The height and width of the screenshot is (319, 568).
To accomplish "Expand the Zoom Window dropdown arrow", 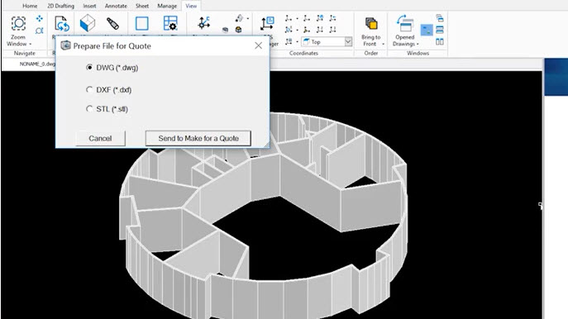I will click(31, 44).
